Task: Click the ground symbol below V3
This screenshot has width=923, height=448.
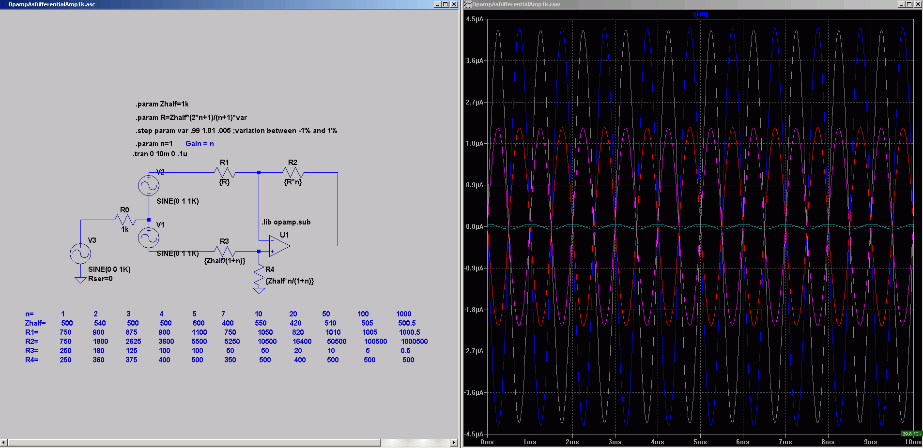Action: click(x=80, y=280)
